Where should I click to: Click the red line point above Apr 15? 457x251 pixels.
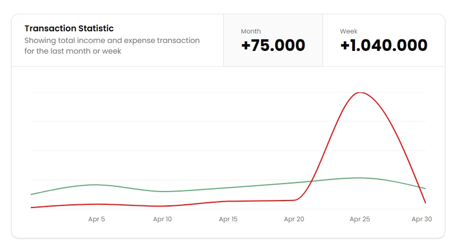coord(228,201)
